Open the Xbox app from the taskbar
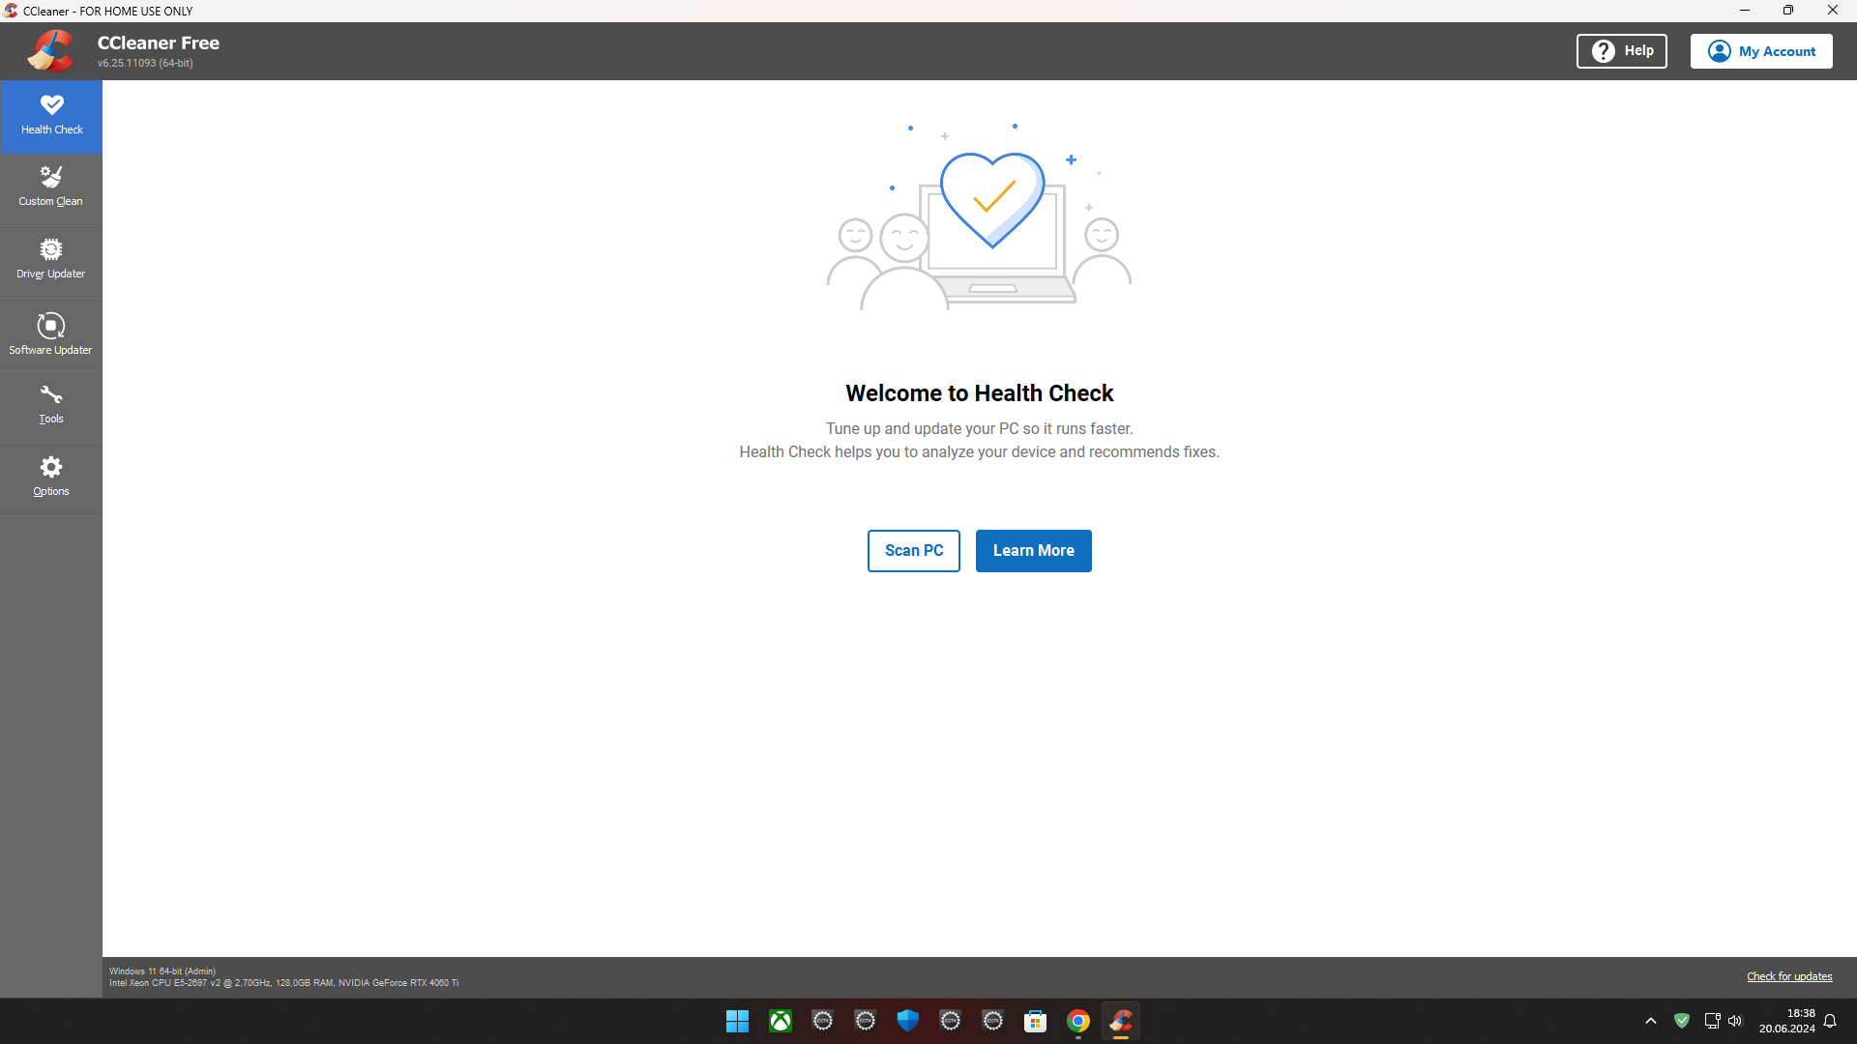 pyautogui.click(x=780, y=1021)
